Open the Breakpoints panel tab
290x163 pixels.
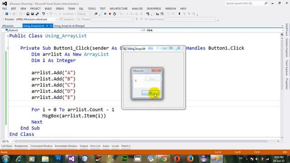pyautogui.click(x=21, y=146)
